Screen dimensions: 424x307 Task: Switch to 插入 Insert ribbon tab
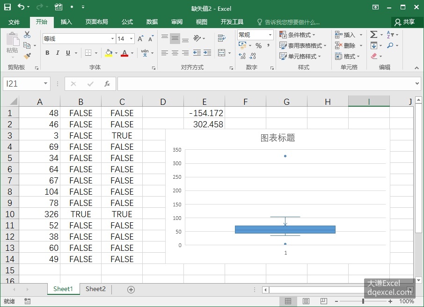point(66,22)
